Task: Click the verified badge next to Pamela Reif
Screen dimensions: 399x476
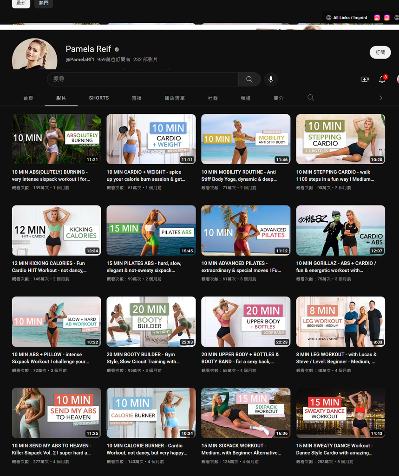Action: click(x=117, y=49)
